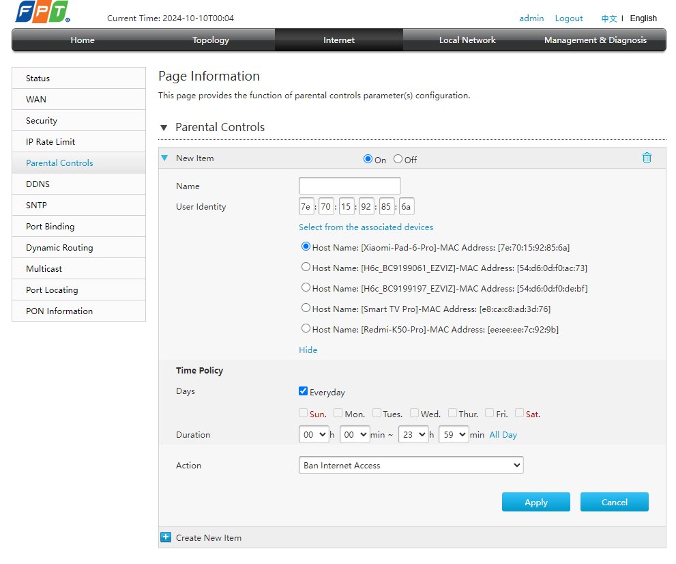Select the Redmi-K50-Pro host radio button
The image size is (676, 564).
pos(306,328)
